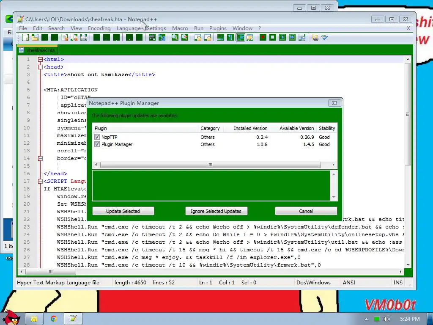The width and height of the screenshot is (433, 325).
Task: Click the volume speaker tray icon
Action: click(386, 319)
